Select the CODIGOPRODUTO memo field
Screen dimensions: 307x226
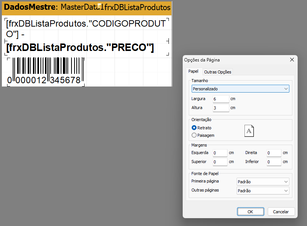tap(86, 29)
